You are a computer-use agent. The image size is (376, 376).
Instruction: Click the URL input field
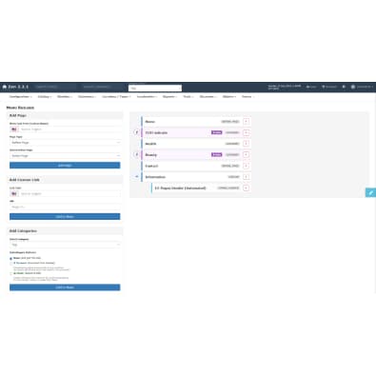pyautogui.click(x=65, y=207)
